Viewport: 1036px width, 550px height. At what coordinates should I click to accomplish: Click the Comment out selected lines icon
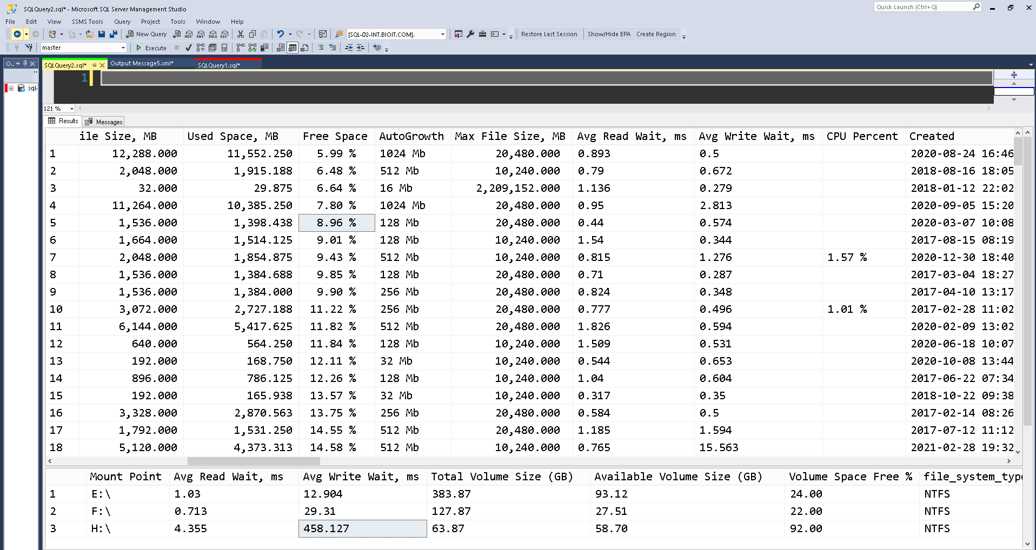pyautogui.click(x=321, y=48)
